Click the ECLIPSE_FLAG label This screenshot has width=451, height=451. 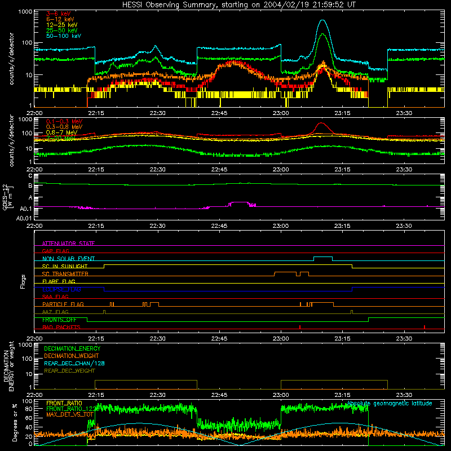61,289
